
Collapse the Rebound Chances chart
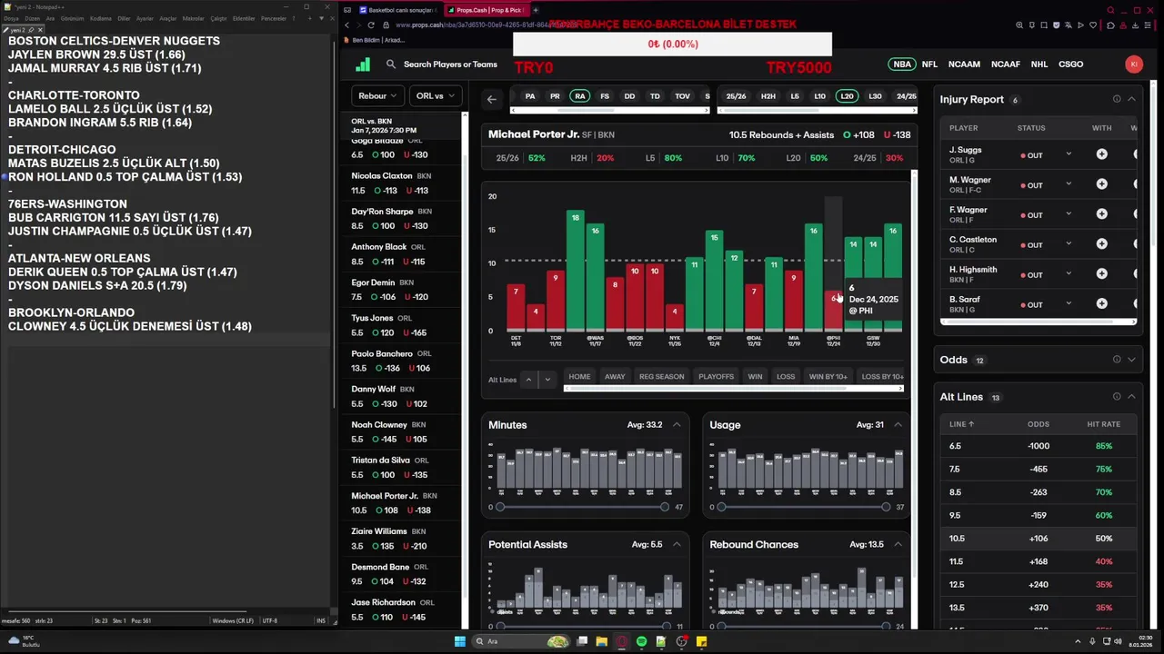[x=898, y=544]
